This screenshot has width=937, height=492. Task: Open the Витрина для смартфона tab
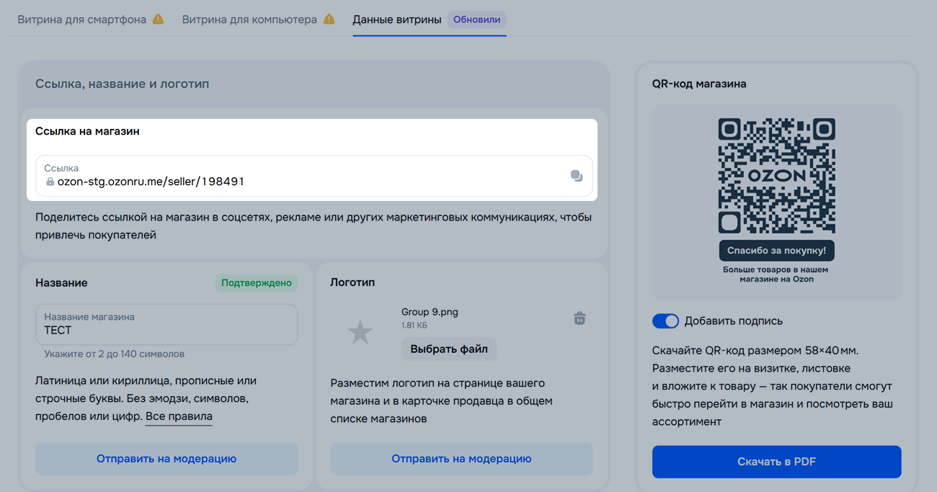point(82,19)
